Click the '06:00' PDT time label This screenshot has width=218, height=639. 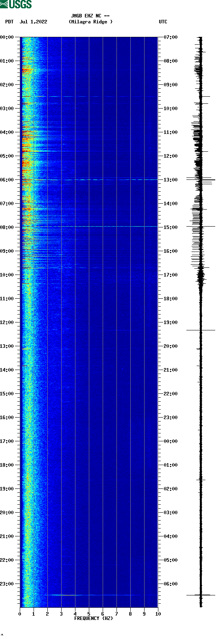coord(7,180)
